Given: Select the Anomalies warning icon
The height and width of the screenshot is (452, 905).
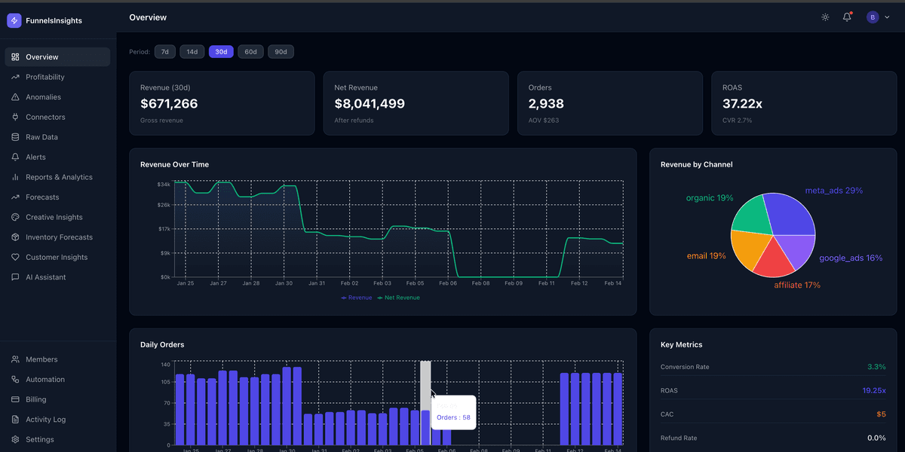Looking at the screenshot, I should (x=15, y=96).
